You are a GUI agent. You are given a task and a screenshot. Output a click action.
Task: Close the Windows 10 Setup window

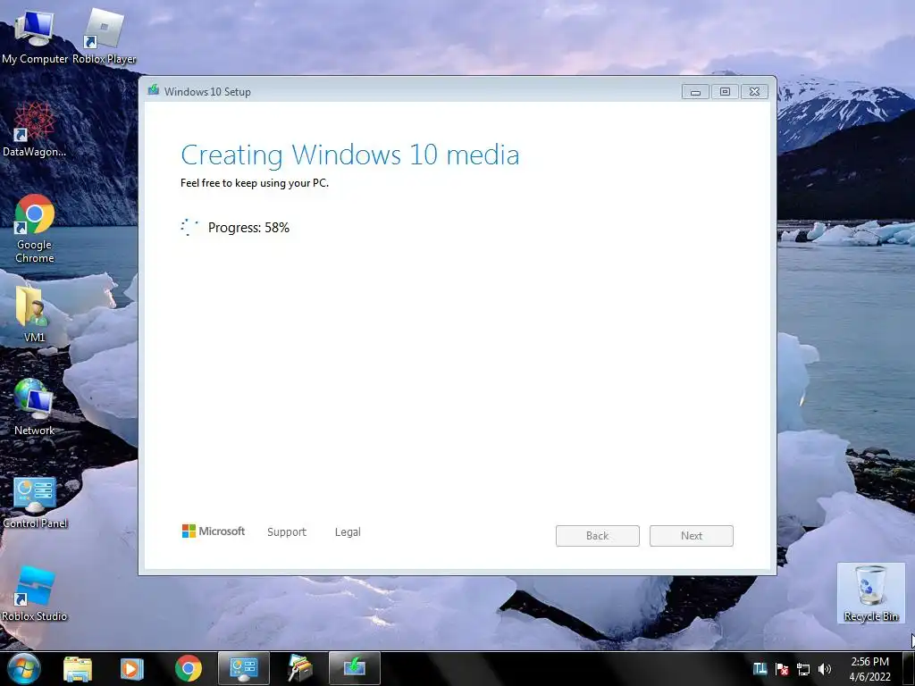(x=754, y=92)
